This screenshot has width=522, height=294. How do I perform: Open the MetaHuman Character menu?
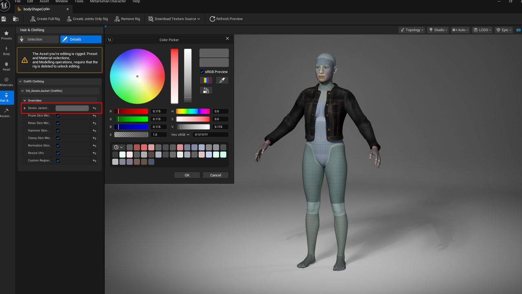pos(109,2)
